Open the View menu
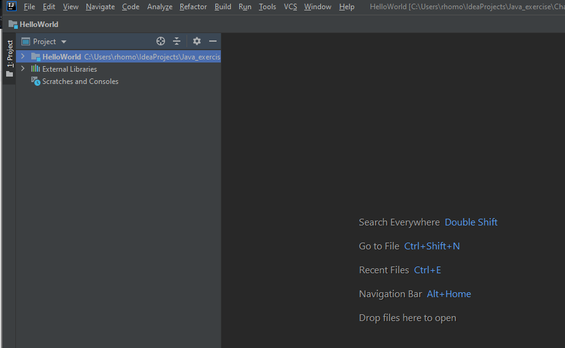Screen dimensions: 565x348 pos(71,7)
